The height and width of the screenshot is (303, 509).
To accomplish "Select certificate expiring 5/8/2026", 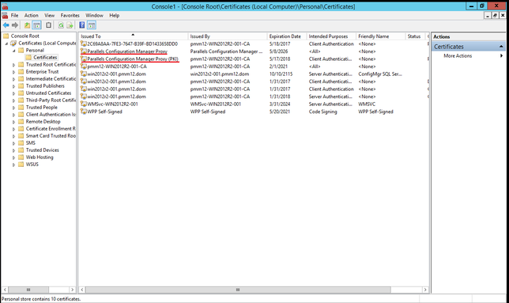I will tap(278, 51).
